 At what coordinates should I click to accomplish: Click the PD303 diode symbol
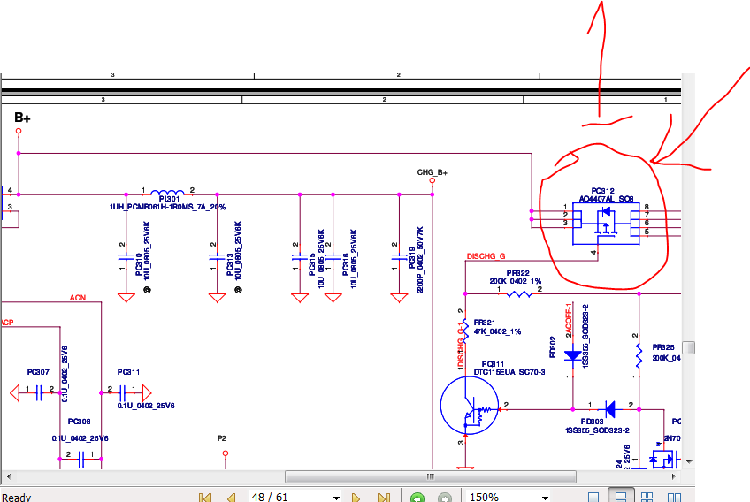coord(610,409)
